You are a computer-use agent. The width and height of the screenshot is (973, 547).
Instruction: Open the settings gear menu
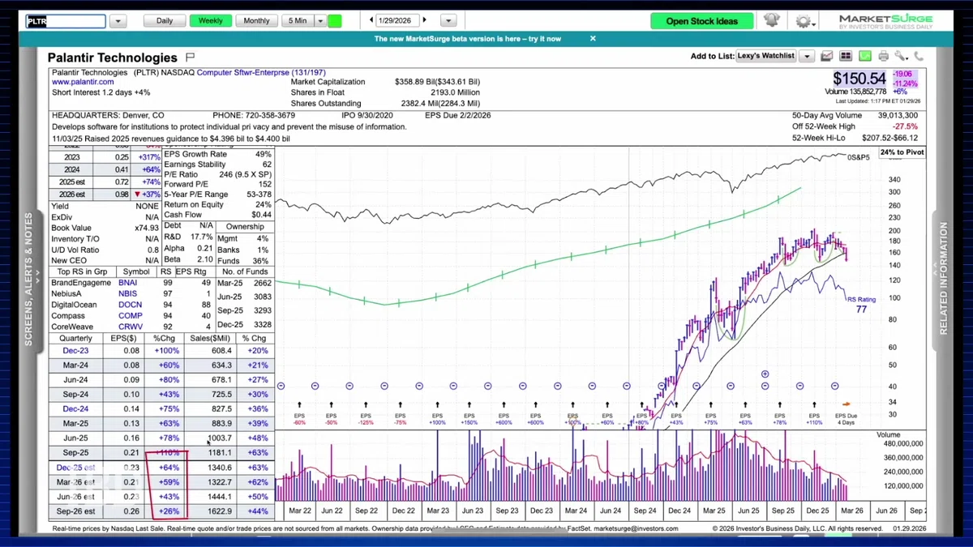pyautogui.click(x=806, y=21)
